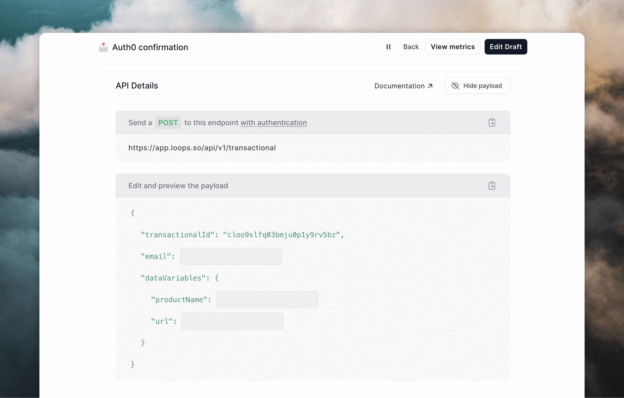Open the 'with authentication' link
Image resolution: width=624 pixels, height=398 pixels.
[274, 123]
